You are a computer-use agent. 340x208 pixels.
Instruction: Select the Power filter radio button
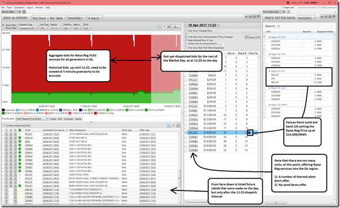[x=3, y=28]
